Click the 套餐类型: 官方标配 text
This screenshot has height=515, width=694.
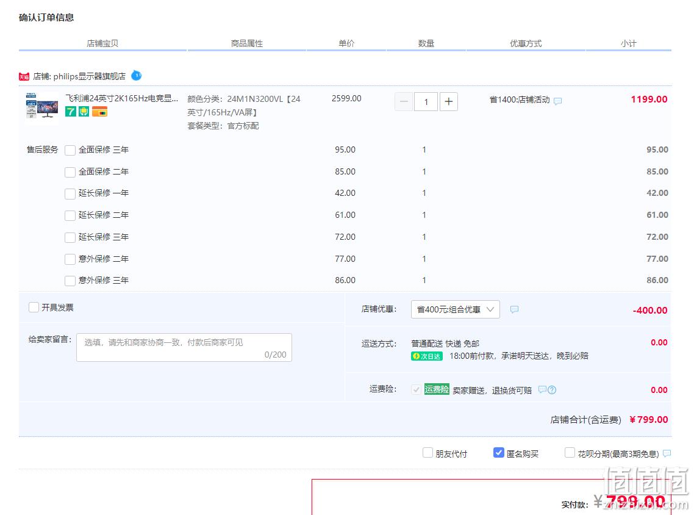(x=223, y=126)
